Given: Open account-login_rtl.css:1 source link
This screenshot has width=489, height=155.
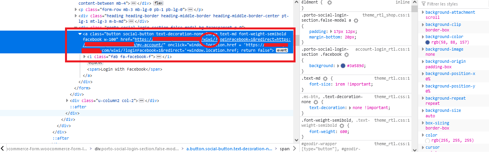Looking at the screenshot, I should tap(383, 49).
